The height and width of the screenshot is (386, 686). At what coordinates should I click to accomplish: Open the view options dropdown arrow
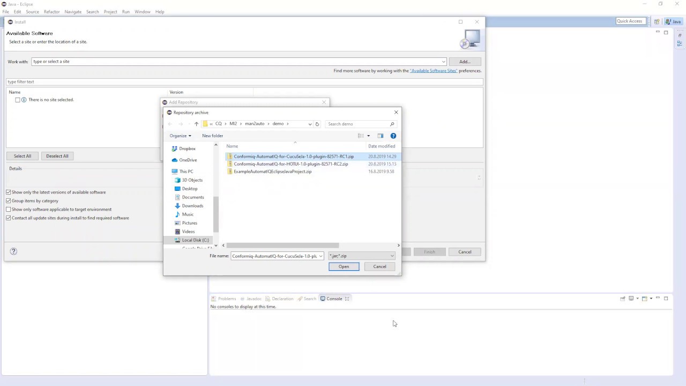coord(368,136)
